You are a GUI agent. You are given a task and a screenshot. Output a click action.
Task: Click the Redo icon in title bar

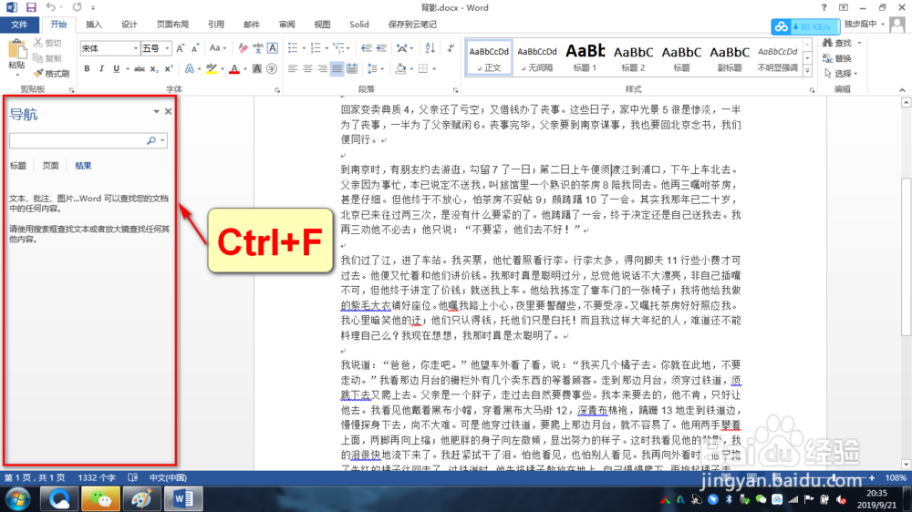point(78,7)
